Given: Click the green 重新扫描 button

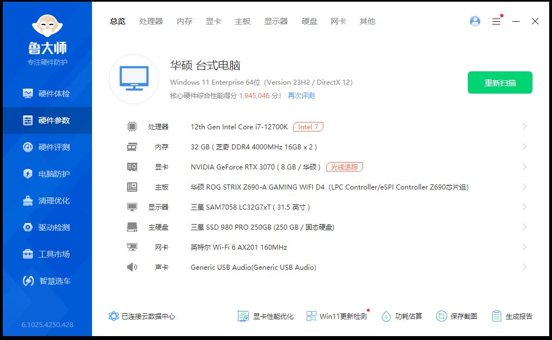Looking at the screenshot, I should point(500,82).
